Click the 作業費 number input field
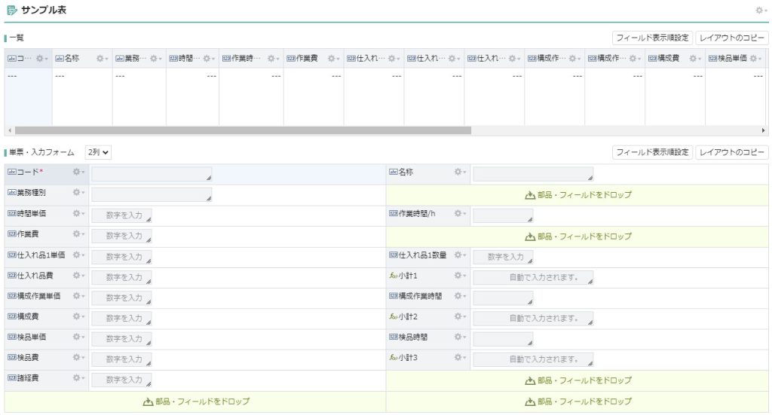Image resolution: width=772 pixels, height=415 pixels. click(121, 236)
